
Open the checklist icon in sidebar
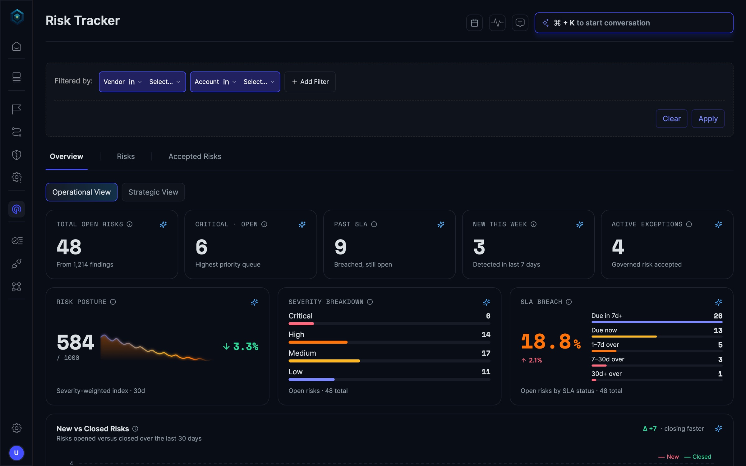pos(17,241)
